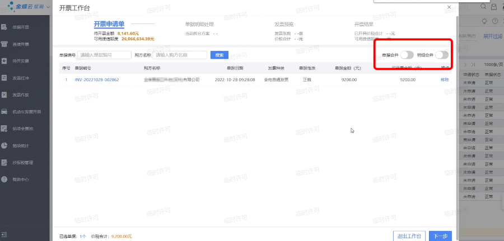Toggle the 明细合并 switch
Image resolution: width=504 pixels, height=241 pixels.
[x=442, y=55]
